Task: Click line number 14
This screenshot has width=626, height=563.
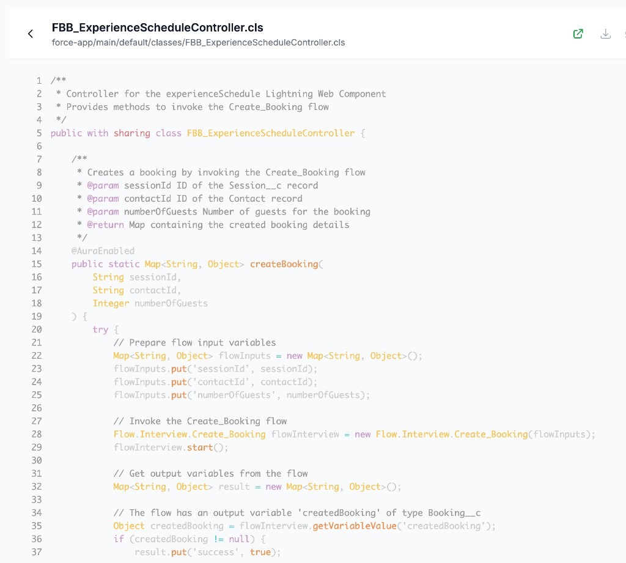Action: pos(37,251)
